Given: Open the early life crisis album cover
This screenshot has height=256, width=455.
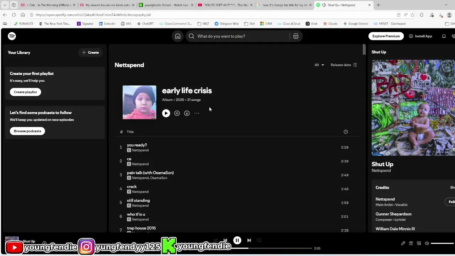Looking at the screenshot, I should tap(139, 102).
